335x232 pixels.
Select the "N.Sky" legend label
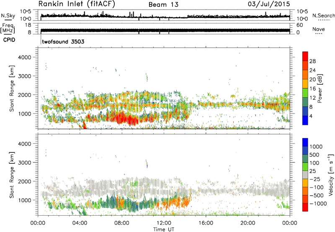tap(8, 15)
